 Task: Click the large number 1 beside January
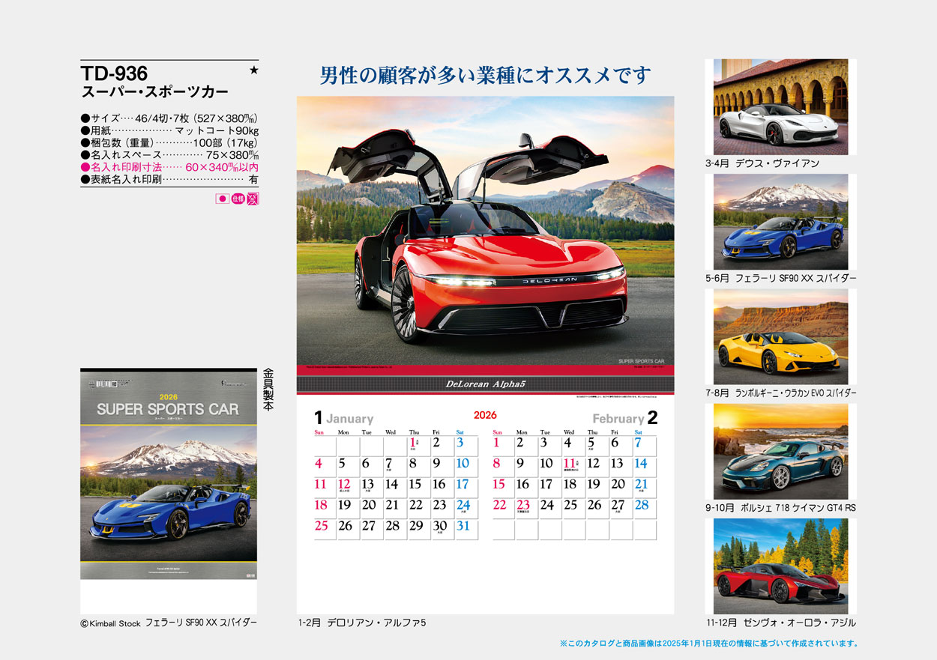(x=319, y=418)
